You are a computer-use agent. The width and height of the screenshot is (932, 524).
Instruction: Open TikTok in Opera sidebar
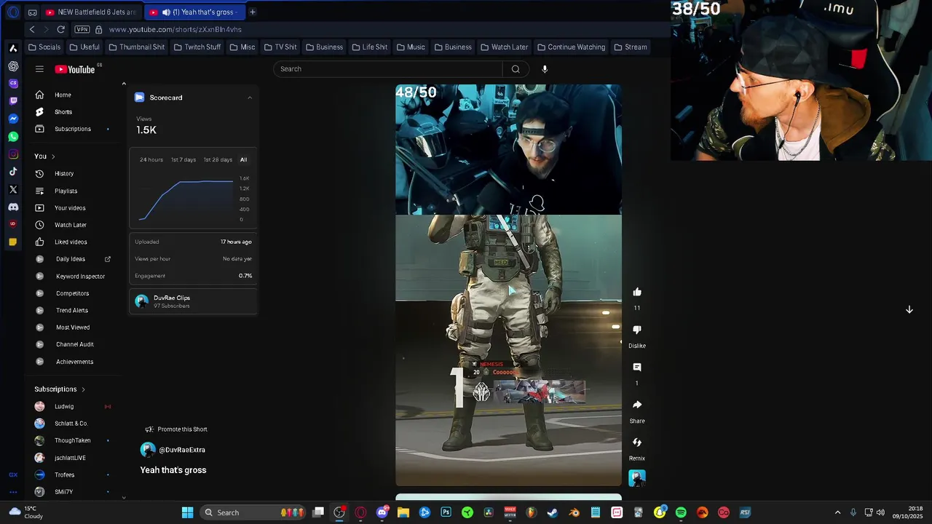tap(13, 172)
